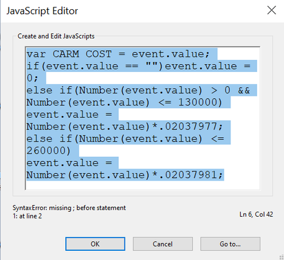Open the Go to... line dialog
The width and height of the screenshot is (284, 260).
tap(230, 244)
